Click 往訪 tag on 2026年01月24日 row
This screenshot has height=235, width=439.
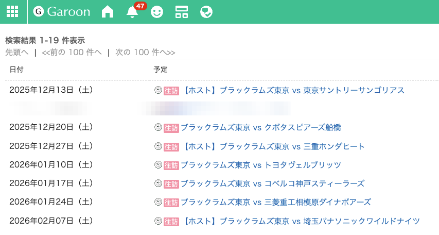(x=171, y=203)
